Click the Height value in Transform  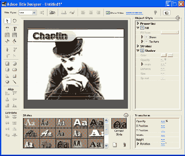pyautogui.click(x=163, y=140)
